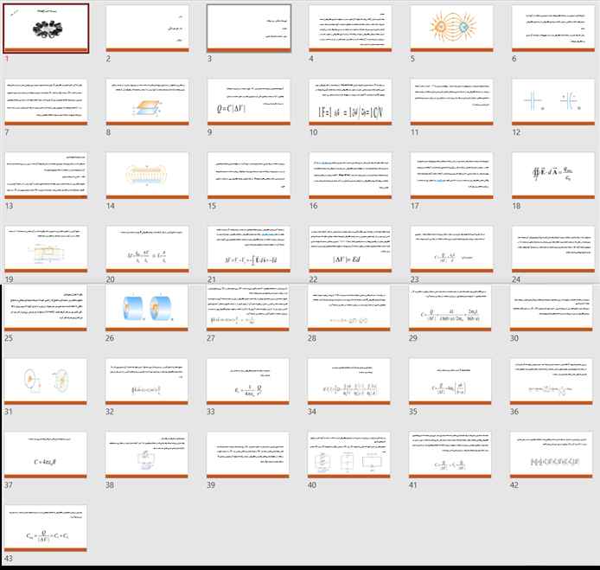
Task: Pick slide 22 showing |ΔV| = Ed
Action: 348,251
